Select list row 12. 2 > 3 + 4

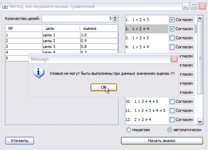click(161, 119)
